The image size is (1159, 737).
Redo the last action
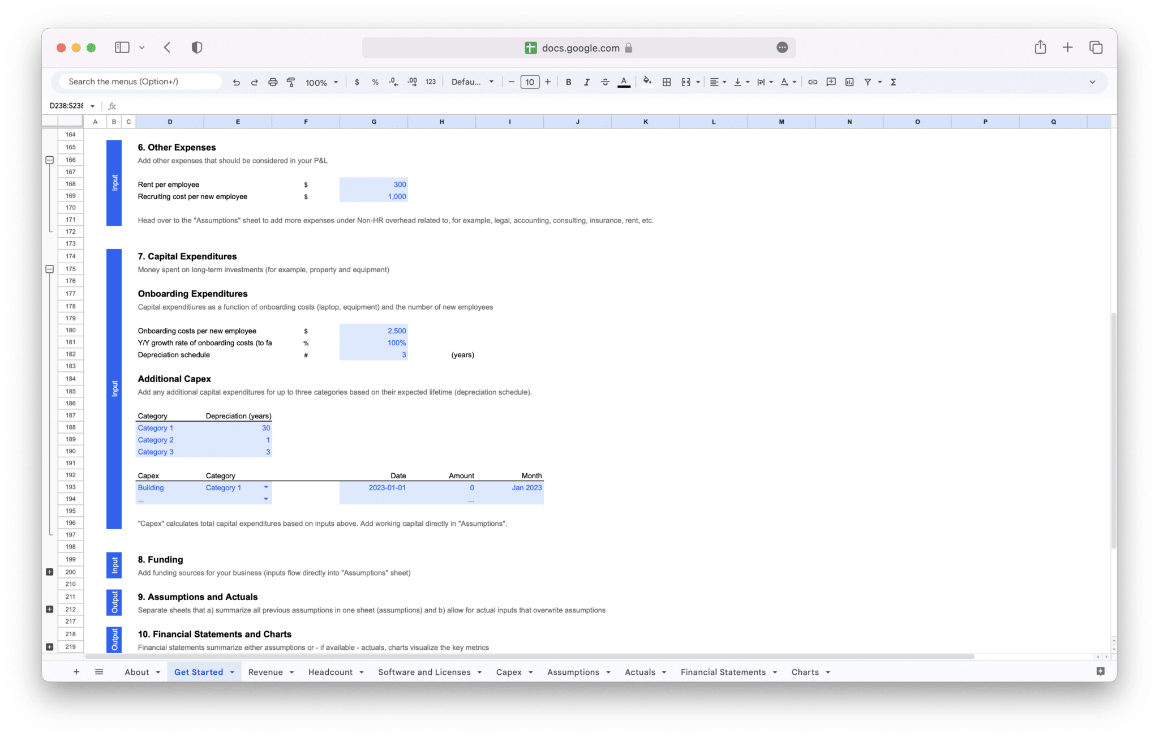[x=255, y=82]
